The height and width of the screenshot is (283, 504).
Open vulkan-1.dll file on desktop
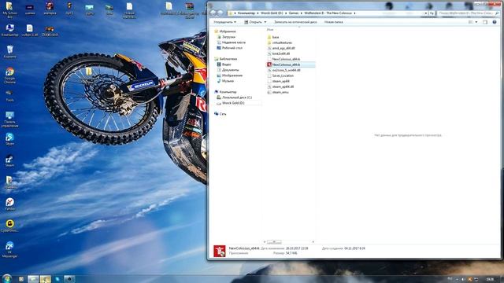tap(30, 31)
